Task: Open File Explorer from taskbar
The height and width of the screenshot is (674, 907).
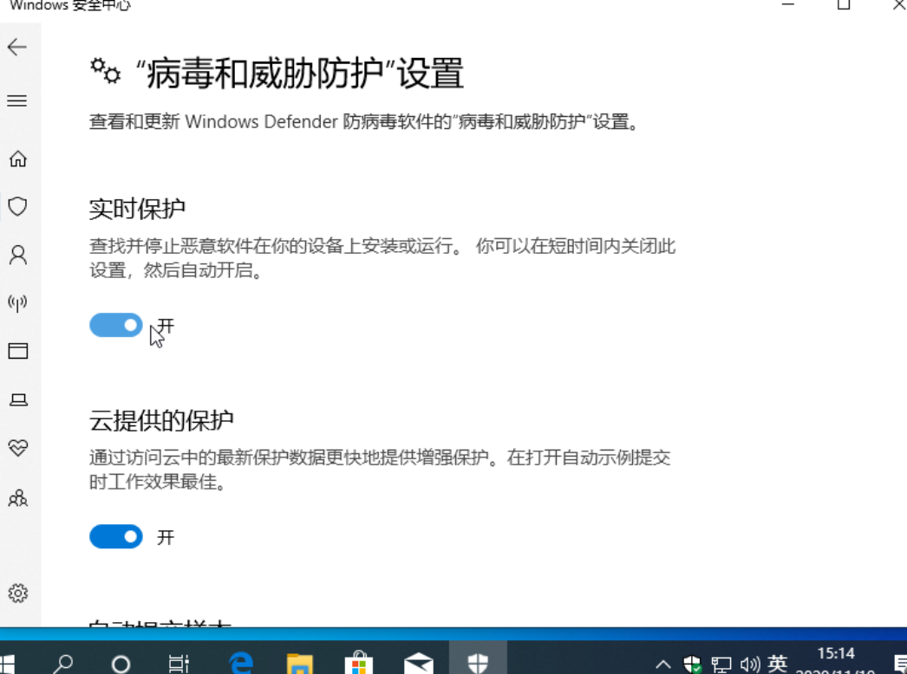Action: (x=300, y=663)
